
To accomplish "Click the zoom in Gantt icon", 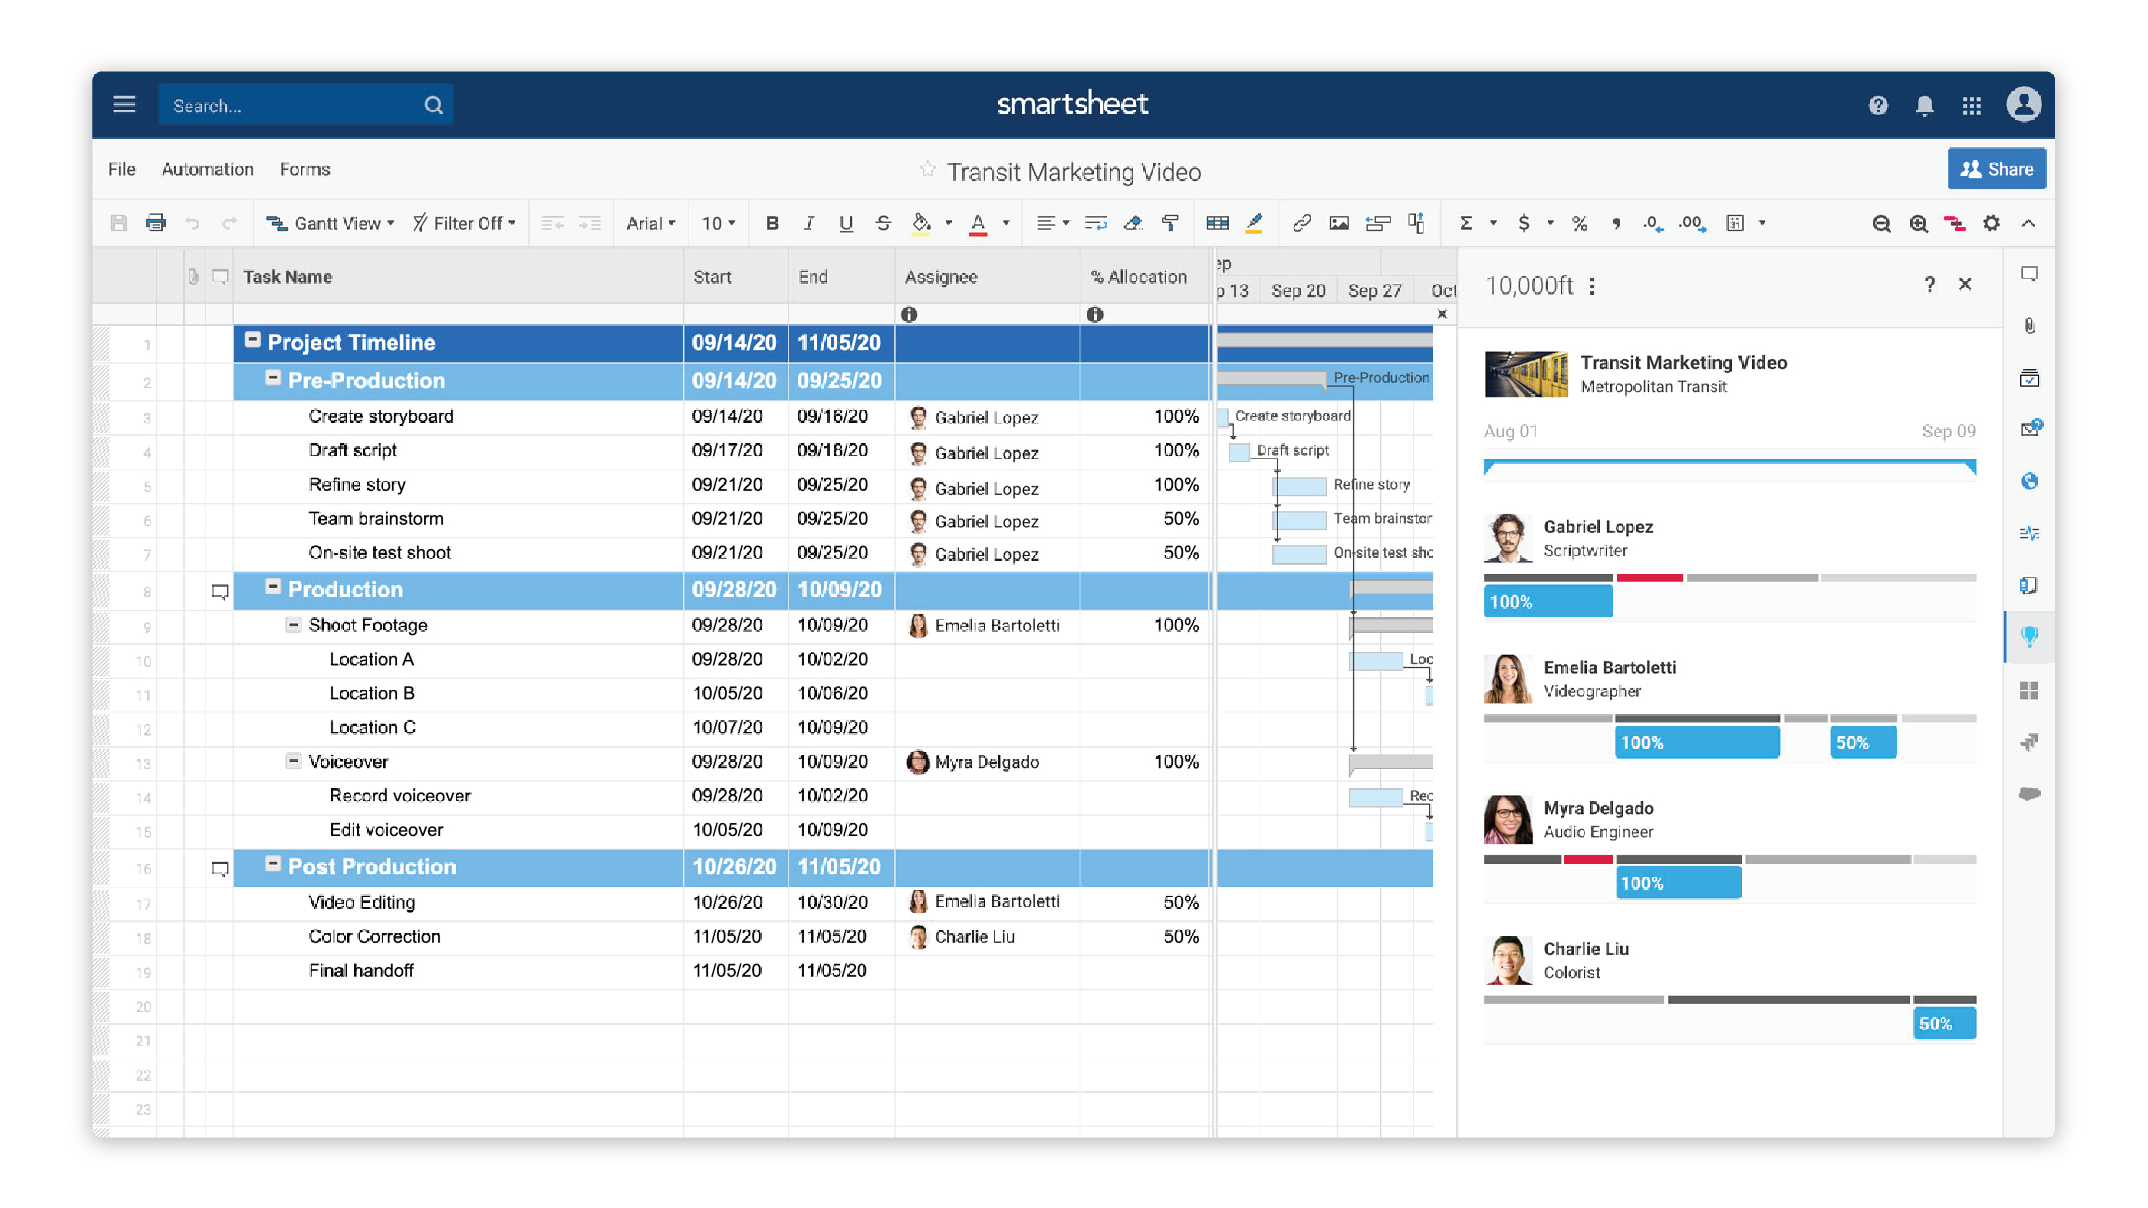I will [x=1918, y=224].
